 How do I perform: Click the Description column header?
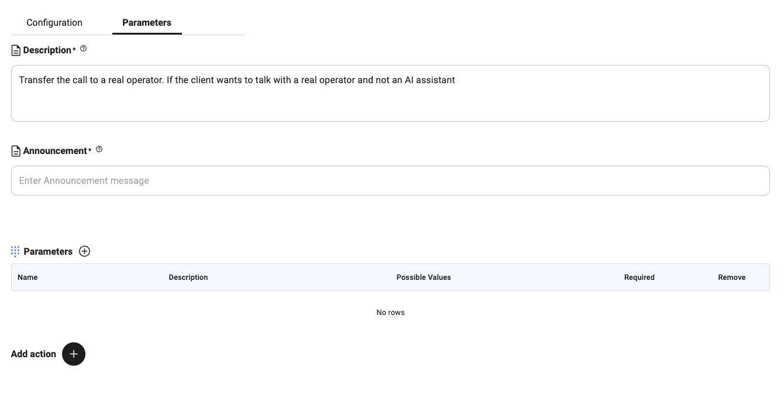tap(188, 277)
